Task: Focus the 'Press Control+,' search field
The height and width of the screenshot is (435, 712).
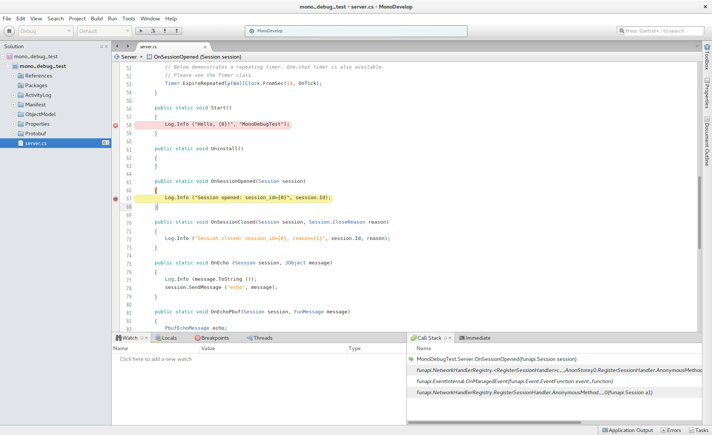Action: (660, 31)
